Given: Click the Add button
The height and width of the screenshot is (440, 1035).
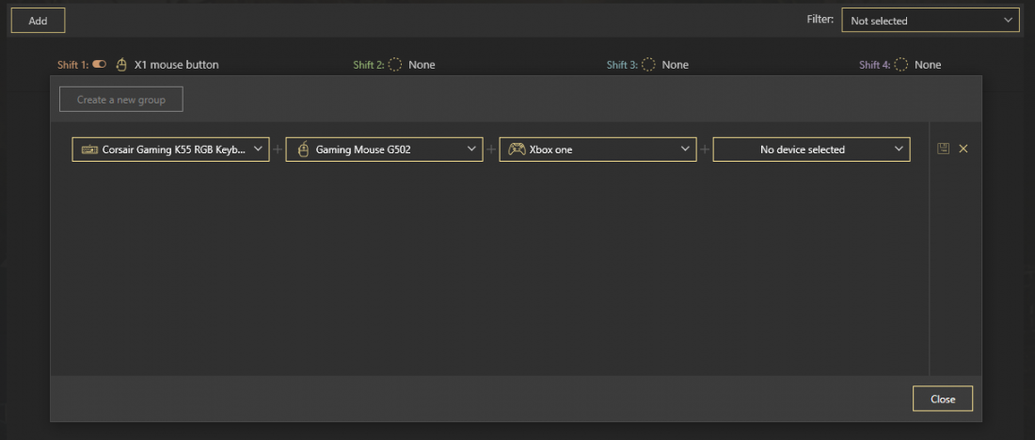Looking at the screenshot, I should 38,21.
